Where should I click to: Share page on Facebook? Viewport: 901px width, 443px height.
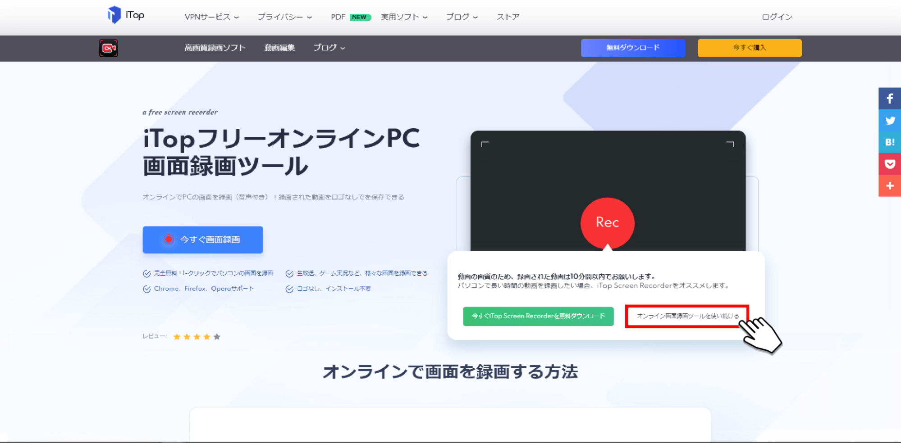click(x=890, y=99)
